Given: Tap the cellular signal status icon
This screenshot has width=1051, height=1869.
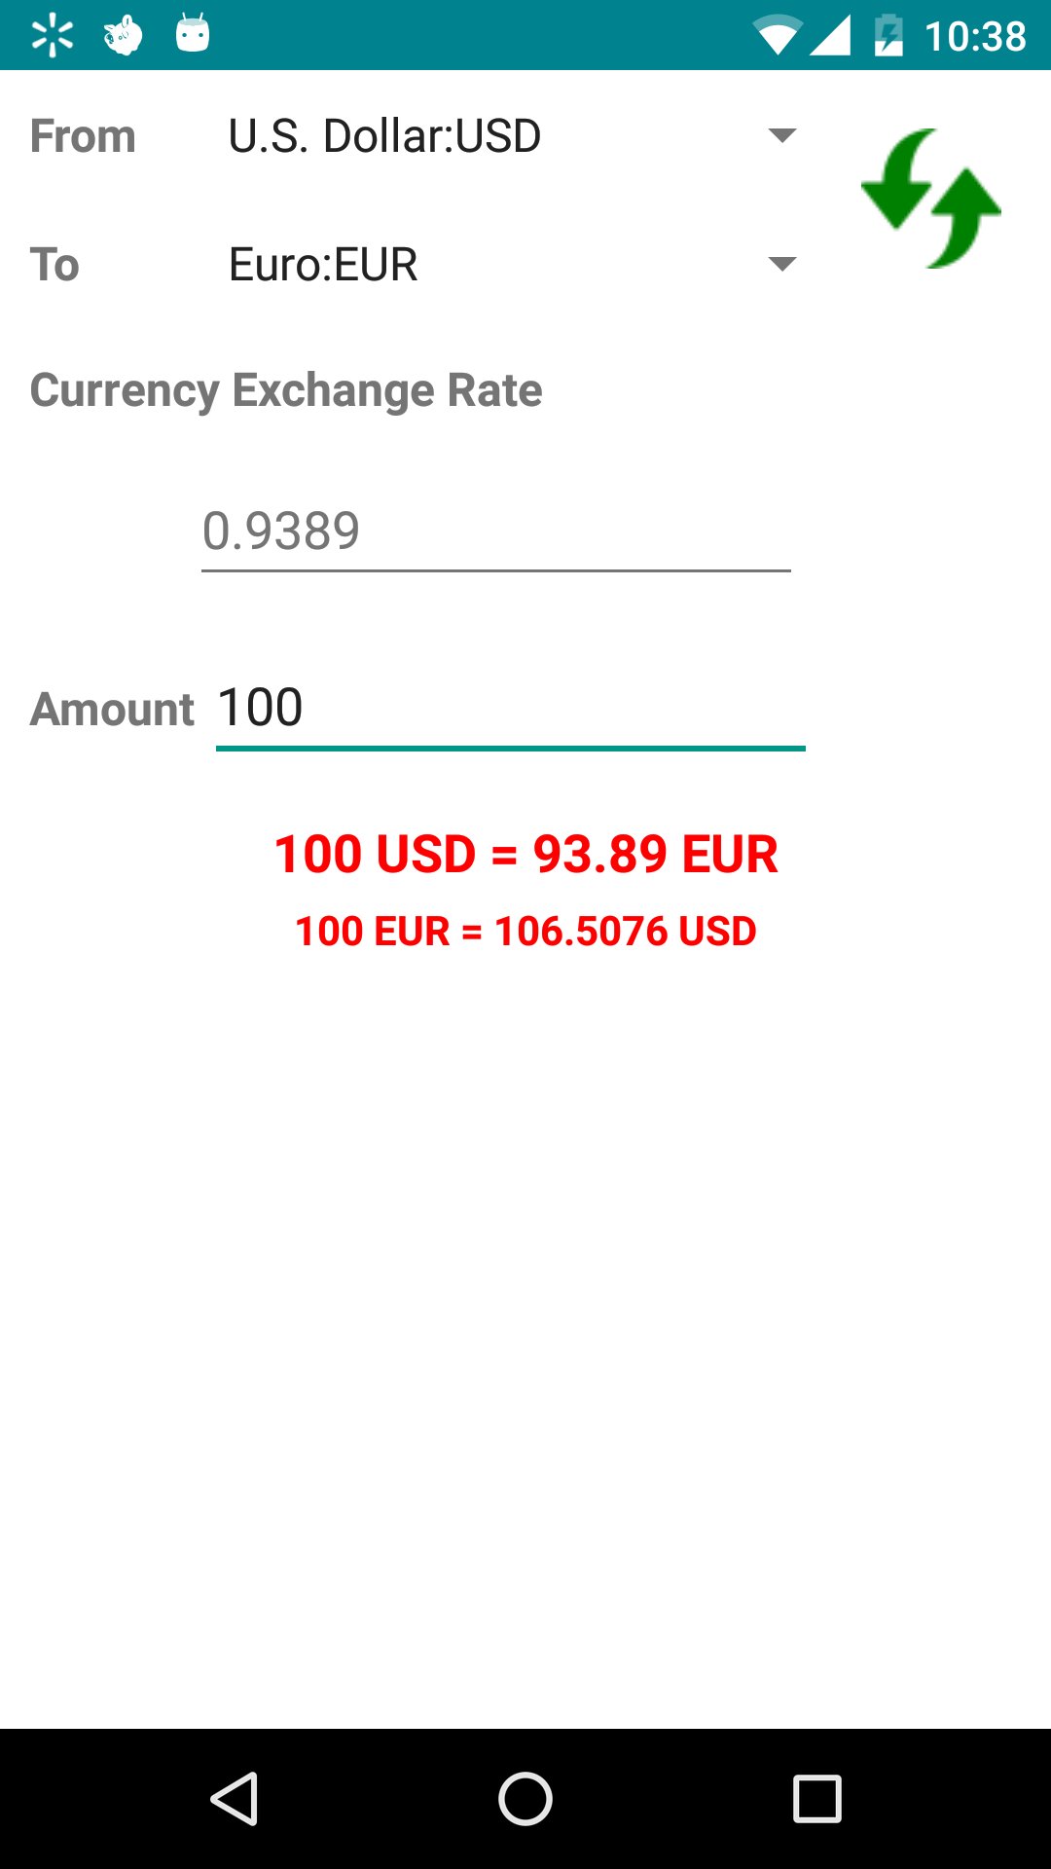Looking at the screenshot, I should click(x=830, y=36).
